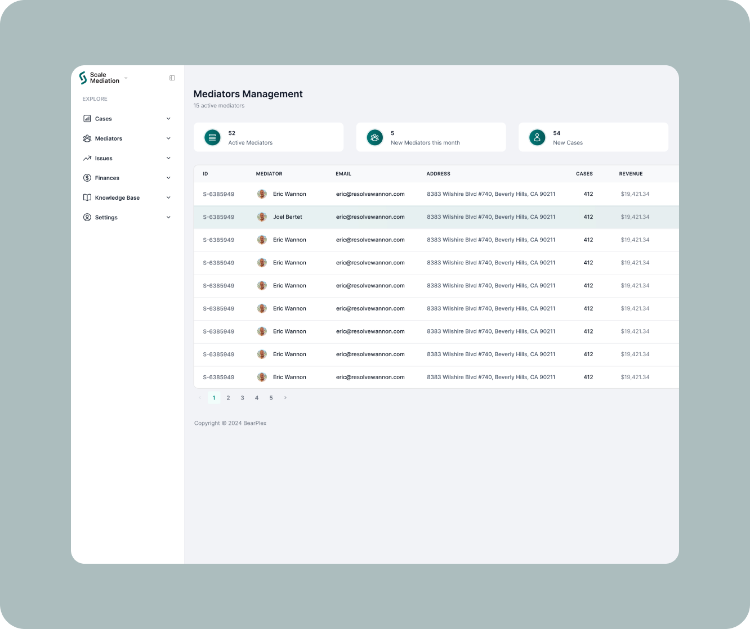Open the Scale Mediation workspace dropdown
This screenshot has width=750, height=629.
click(x=126, y=78)
